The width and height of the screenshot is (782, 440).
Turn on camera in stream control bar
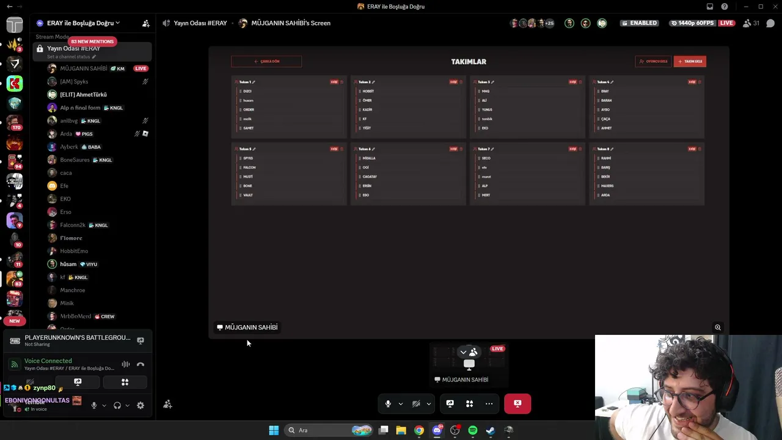[x=416, y=403]
